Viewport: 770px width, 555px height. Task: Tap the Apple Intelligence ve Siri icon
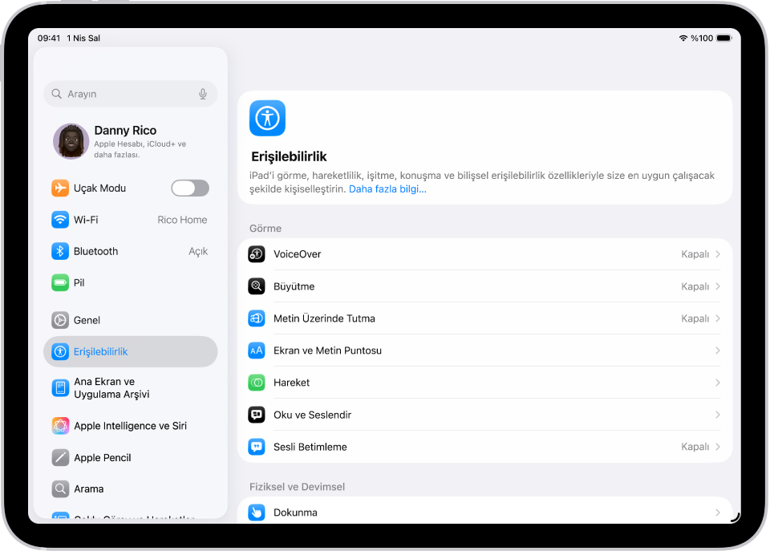[60, 426]
